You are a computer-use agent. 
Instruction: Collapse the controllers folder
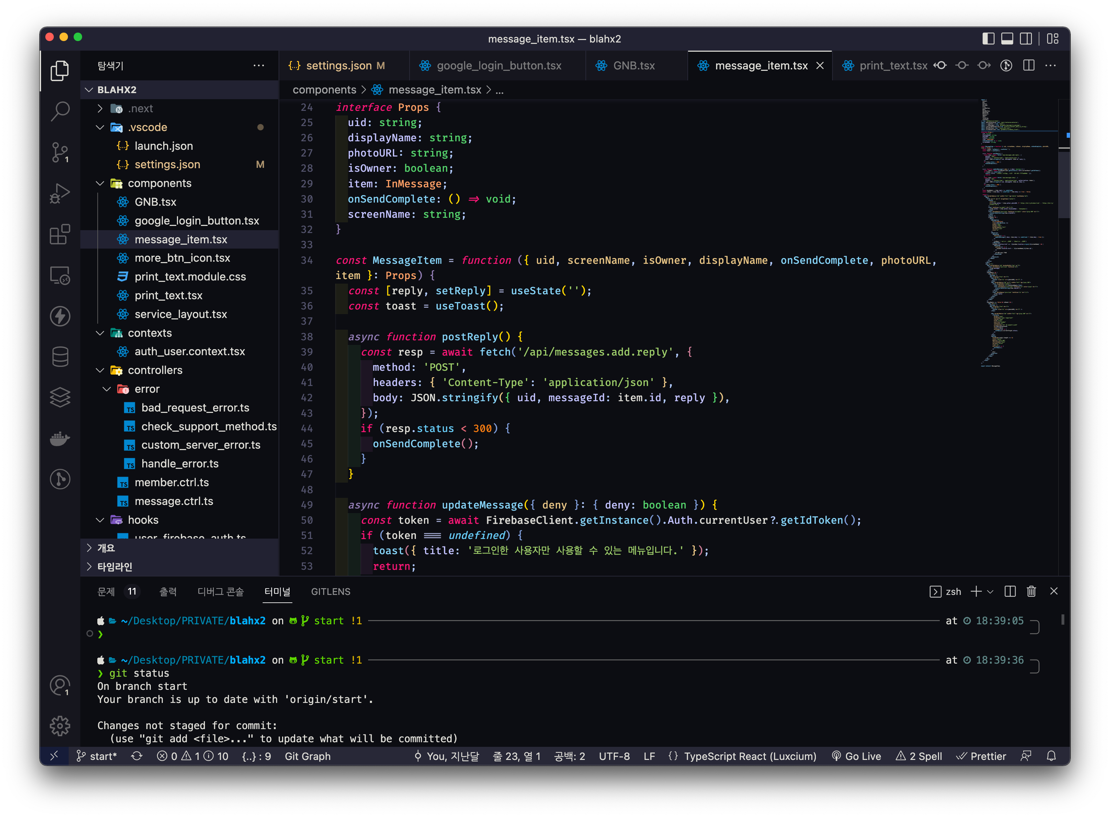(179, 370)
